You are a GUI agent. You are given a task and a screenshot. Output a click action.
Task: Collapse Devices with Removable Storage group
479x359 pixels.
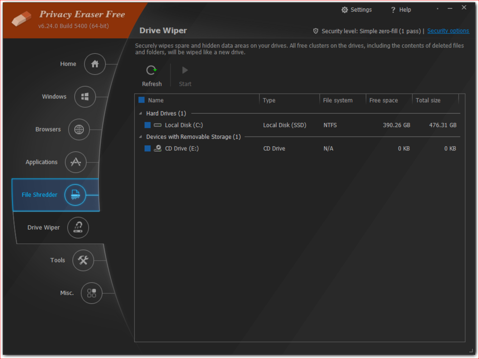[140, 137]
